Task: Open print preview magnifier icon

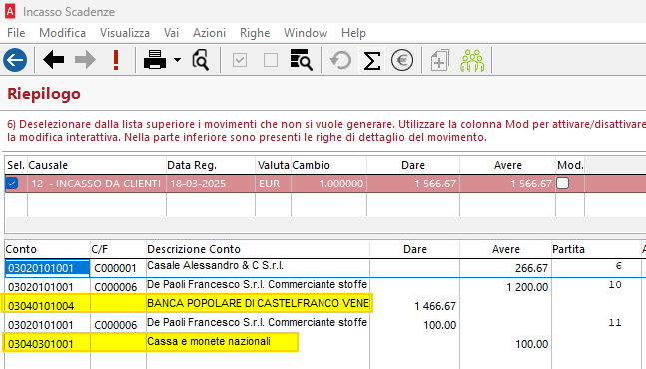Action: pyautogui.click(x=201, y=60)
